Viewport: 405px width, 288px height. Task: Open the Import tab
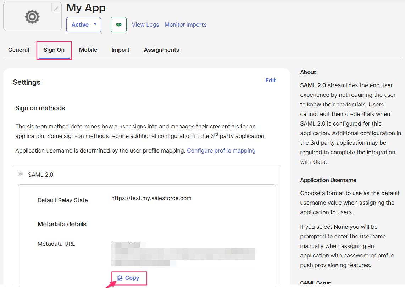120,50
